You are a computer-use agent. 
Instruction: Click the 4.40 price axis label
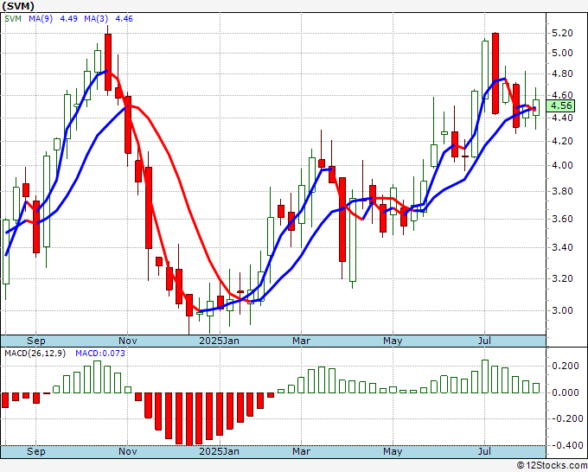(562, 118)
